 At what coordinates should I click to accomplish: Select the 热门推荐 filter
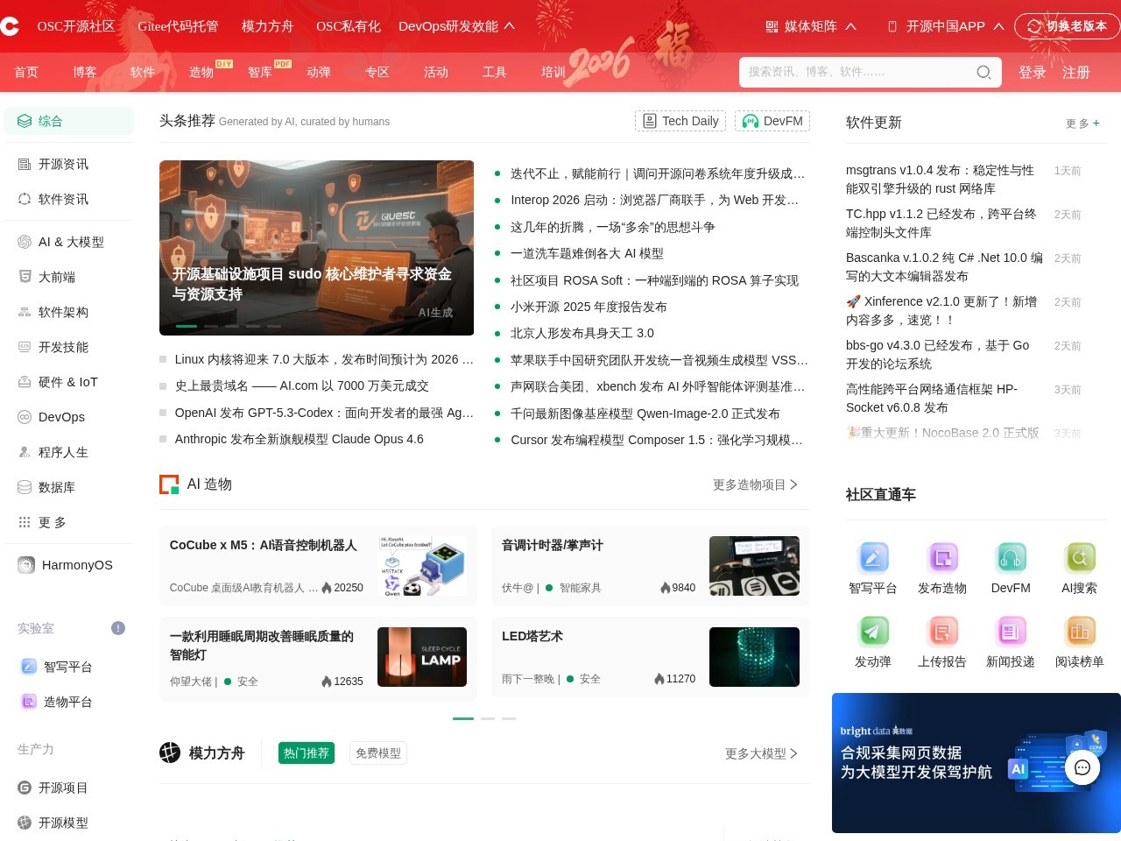307,753
